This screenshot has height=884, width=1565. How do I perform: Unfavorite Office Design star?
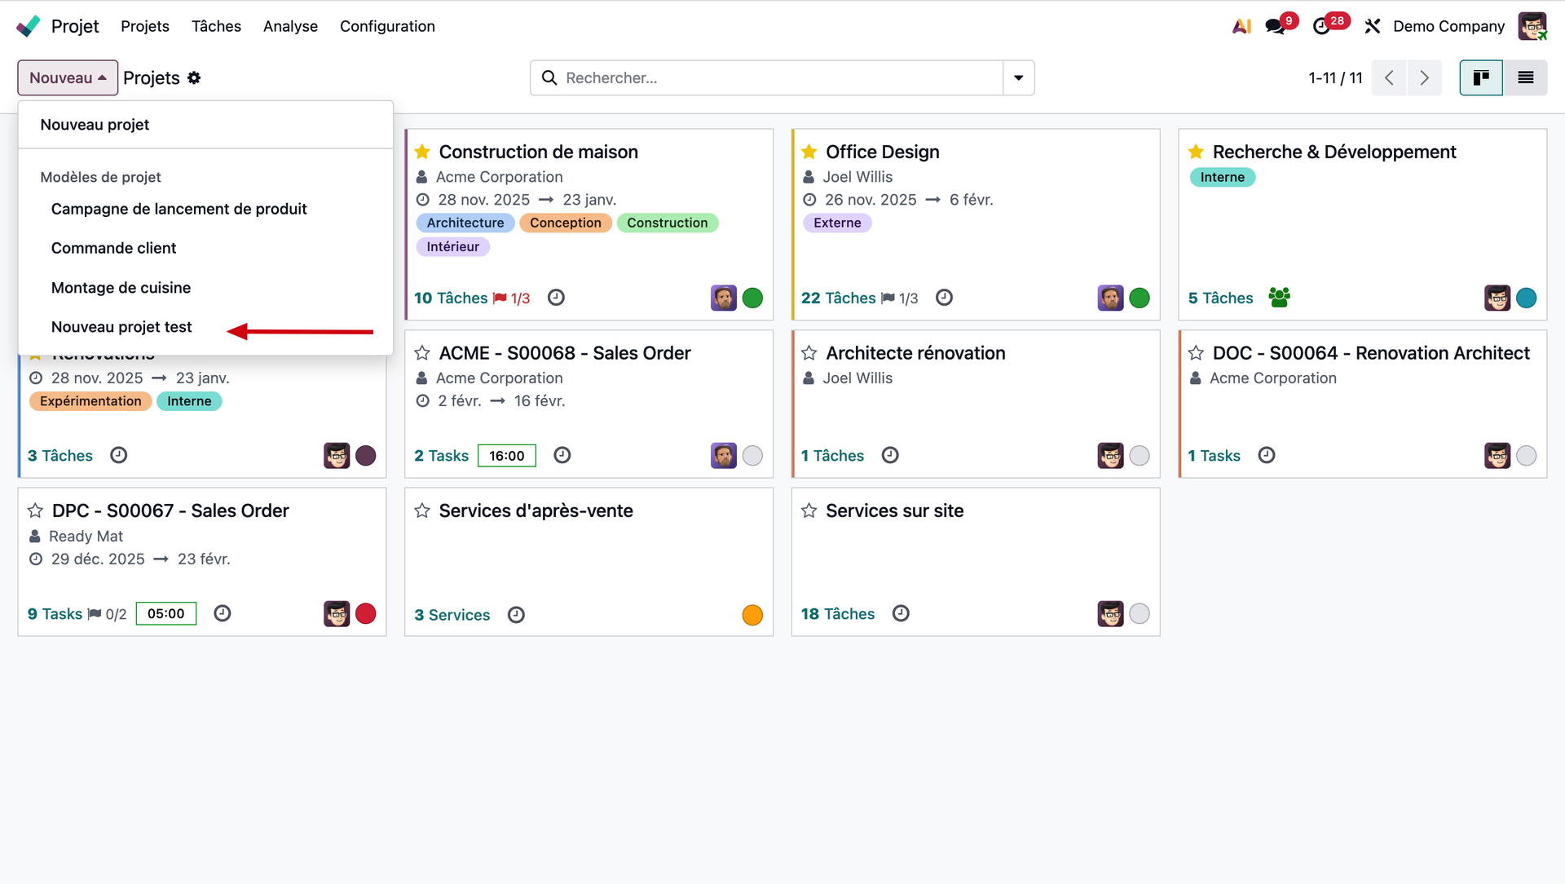[x=809, y=152]
